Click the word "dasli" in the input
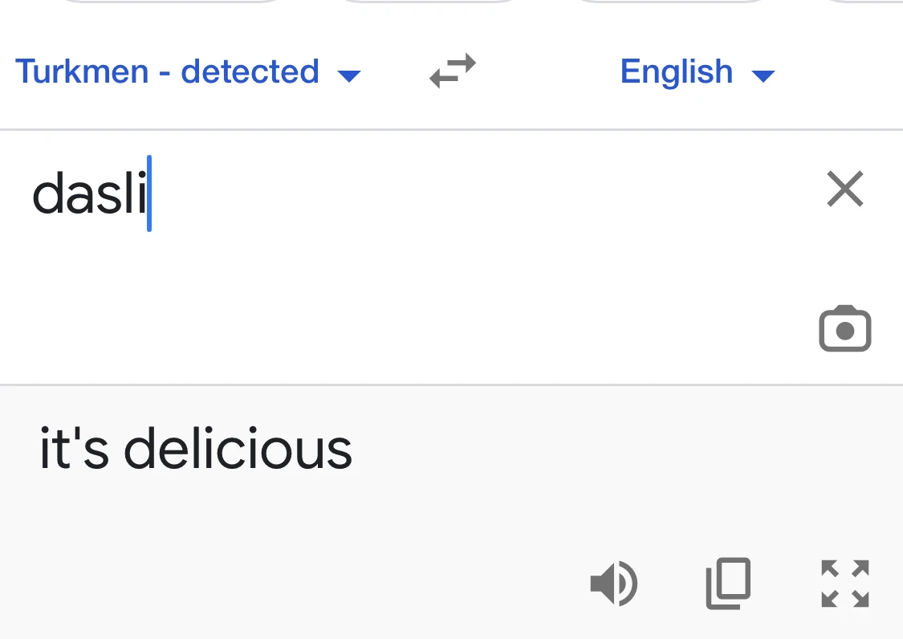Viewport: 903px width, 639px height. point(88,195)
